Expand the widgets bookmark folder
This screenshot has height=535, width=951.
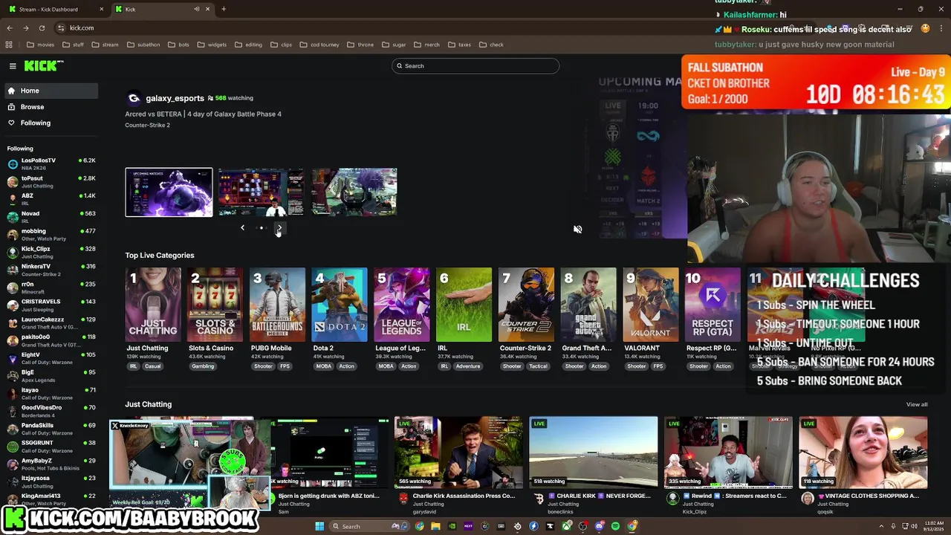point(212,45)
